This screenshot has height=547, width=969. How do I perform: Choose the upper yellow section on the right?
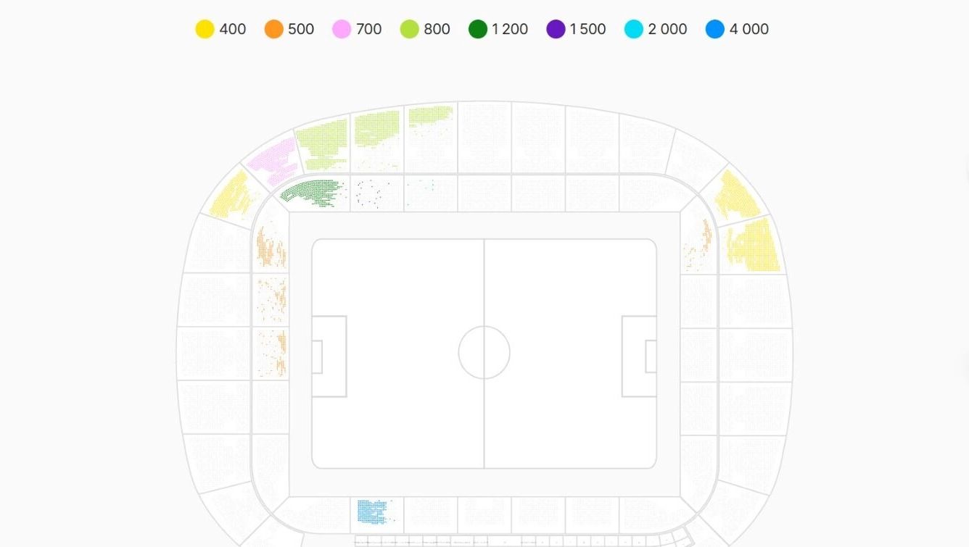[x=736, y=193]
